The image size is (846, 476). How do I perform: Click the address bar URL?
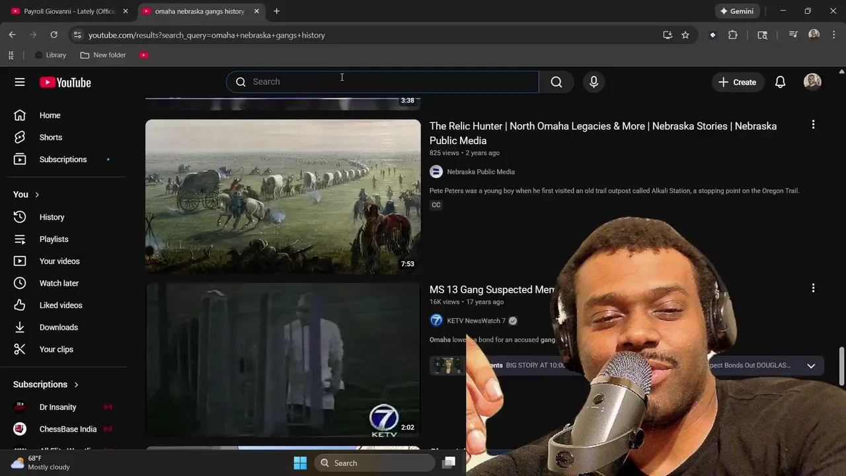(207, 35)
